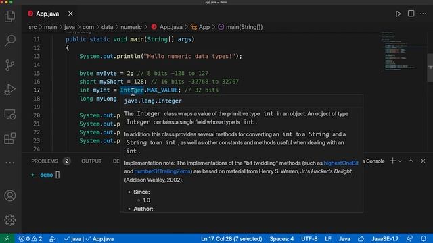The height and width of the screenshot is (243, 433).
Task: Click the java breadcrumb segment
Action: (70, 27)
